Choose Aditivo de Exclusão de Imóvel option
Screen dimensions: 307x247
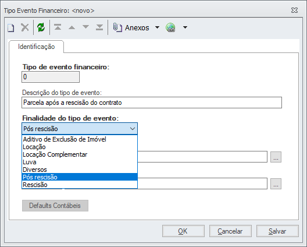[80, 139]
